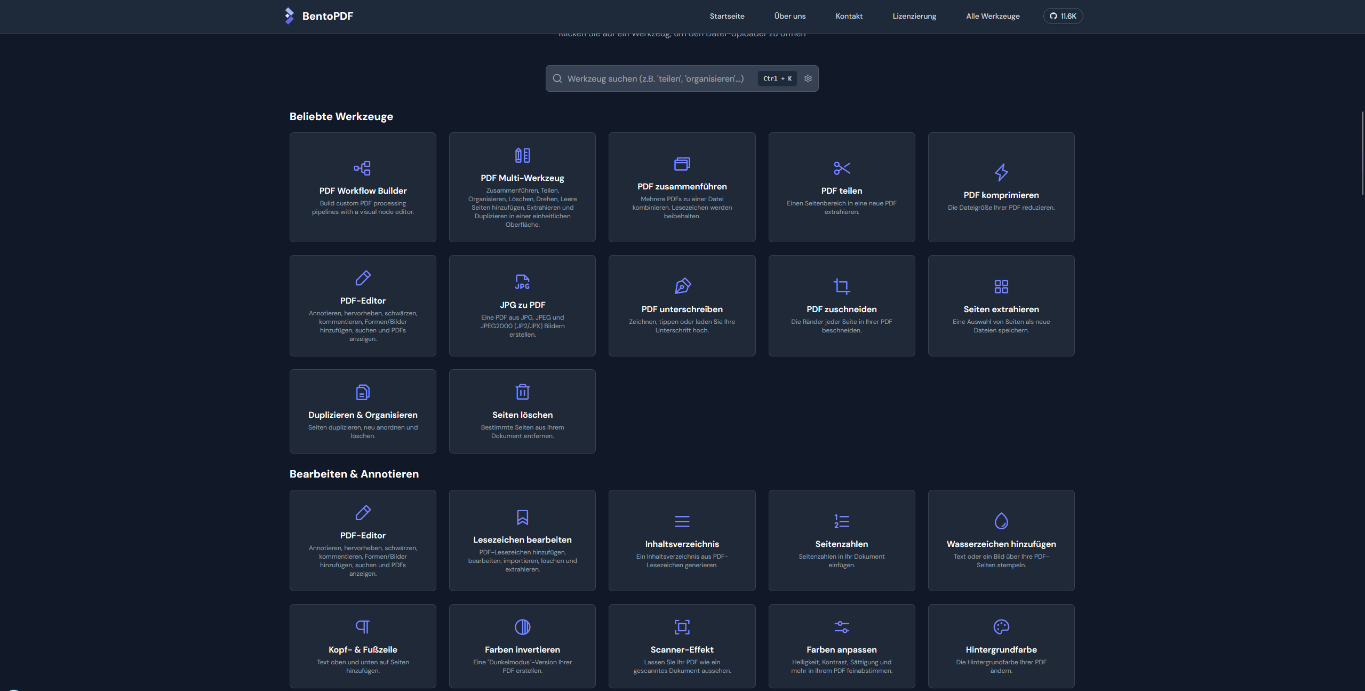
Task: Go to the Lizenzierung page
Action: point(914,16)
